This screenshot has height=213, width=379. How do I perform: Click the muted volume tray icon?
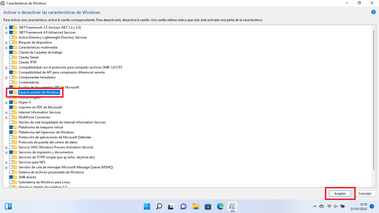[336, 206]
